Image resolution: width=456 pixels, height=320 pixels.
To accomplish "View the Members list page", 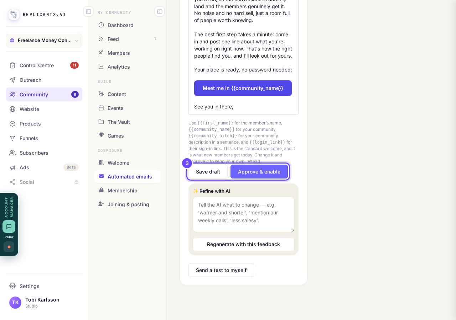I will click(x=127, y=53).
